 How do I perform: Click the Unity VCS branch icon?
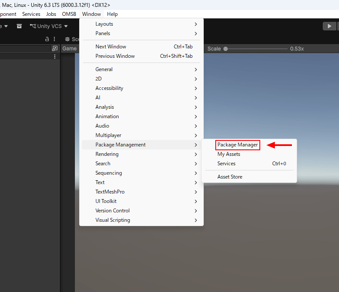[x=33, y=26]
